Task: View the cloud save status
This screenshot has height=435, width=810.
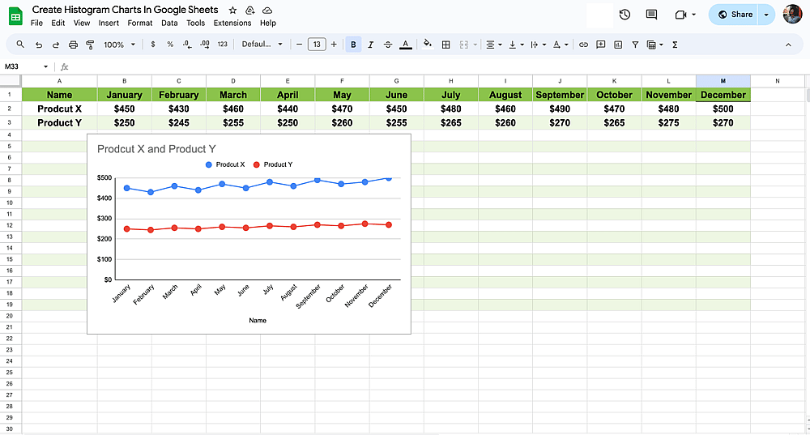Action: pyautogui.click(x=267, y=11)
